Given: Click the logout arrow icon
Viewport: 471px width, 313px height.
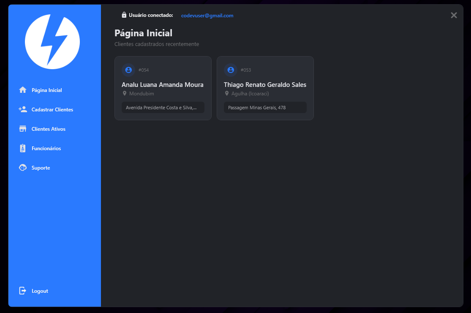Looking at the screenshot, I should pos(23,291).
